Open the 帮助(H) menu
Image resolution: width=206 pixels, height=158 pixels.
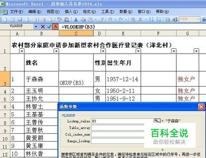162,12
